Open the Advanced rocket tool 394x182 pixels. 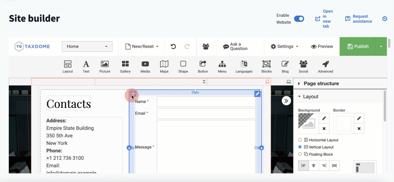[x=325, y=67]
